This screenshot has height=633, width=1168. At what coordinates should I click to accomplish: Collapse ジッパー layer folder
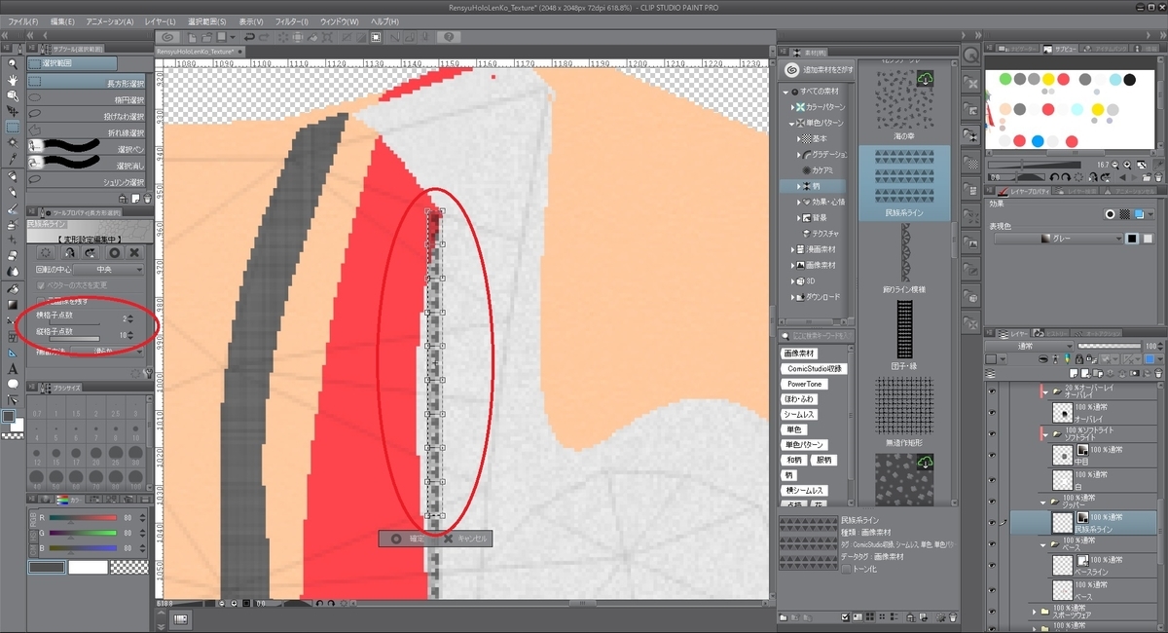pos(1043,502)
